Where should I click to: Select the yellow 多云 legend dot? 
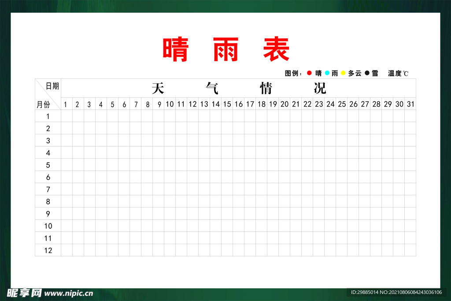click(343, 73)
